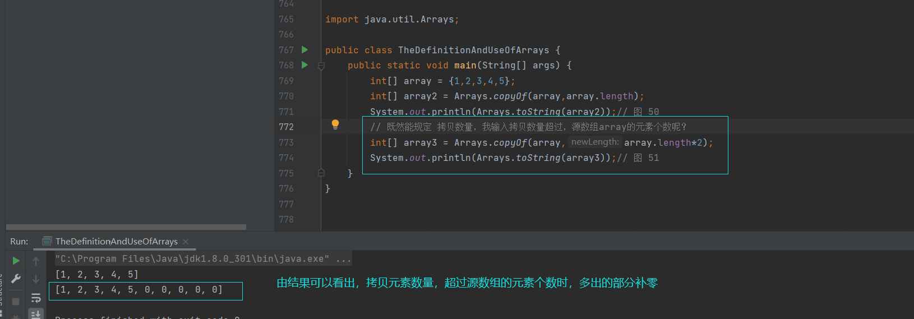Click line number 775 in the gutter
The height and width of the screenshot is (319, 914).
click(x=286, y=173)
